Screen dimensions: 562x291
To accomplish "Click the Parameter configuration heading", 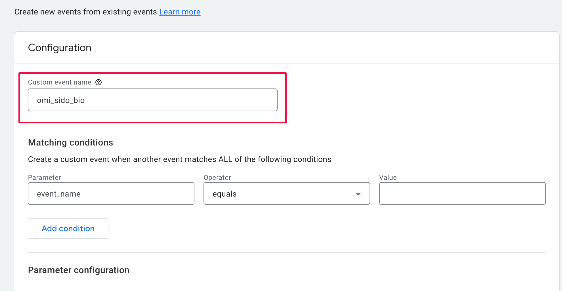I will coord(78,270).
